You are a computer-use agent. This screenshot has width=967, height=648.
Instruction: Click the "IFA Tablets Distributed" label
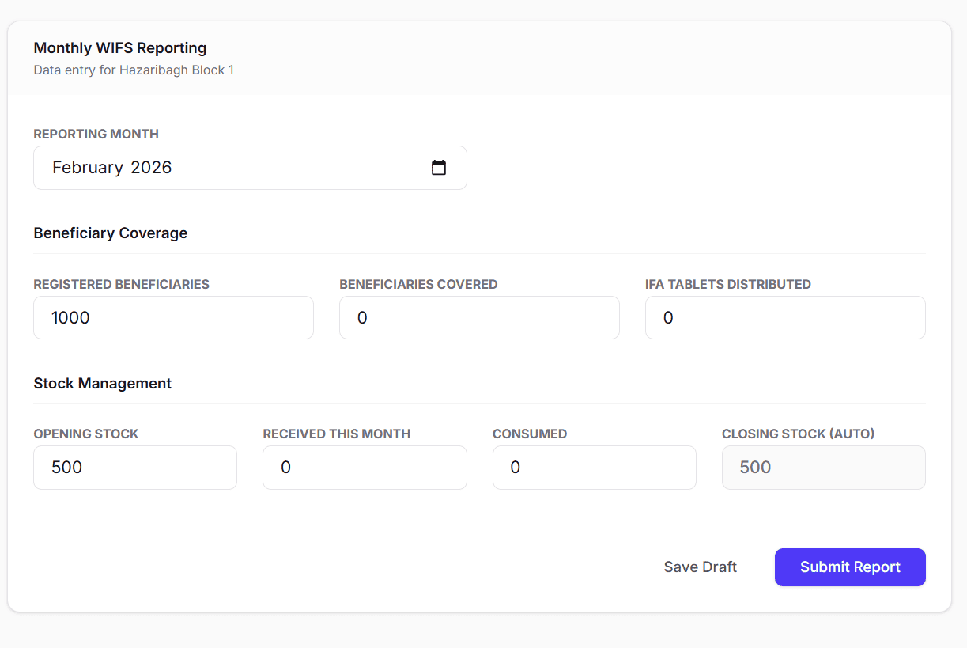click(727, 284)
